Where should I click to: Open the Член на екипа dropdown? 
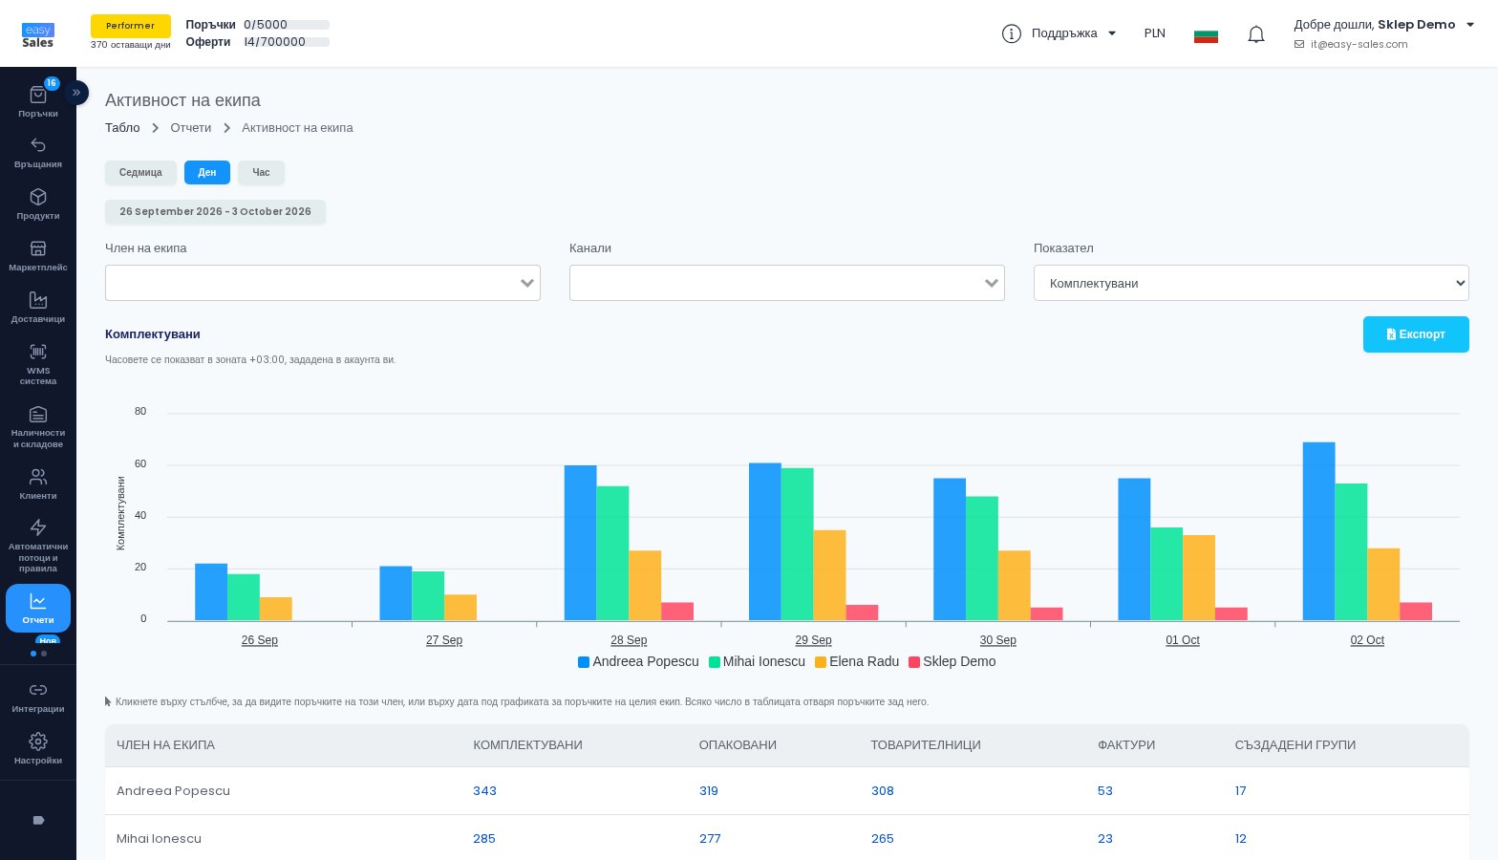323,283
